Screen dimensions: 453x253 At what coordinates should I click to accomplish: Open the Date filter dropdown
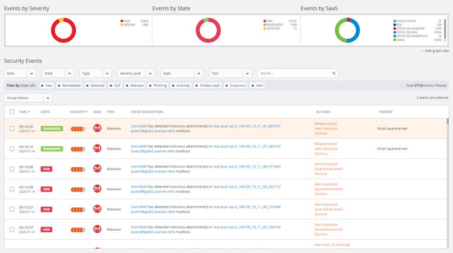20,73
